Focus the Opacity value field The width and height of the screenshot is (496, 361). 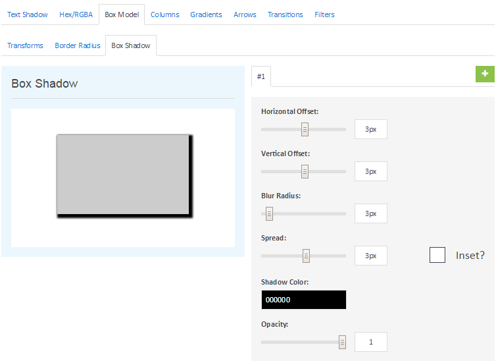coord(371,342)
